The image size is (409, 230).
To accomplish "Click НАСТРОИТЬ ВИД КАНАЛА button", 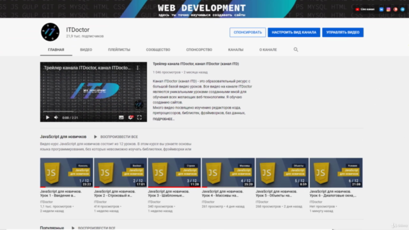I will (x=294, y=33).
